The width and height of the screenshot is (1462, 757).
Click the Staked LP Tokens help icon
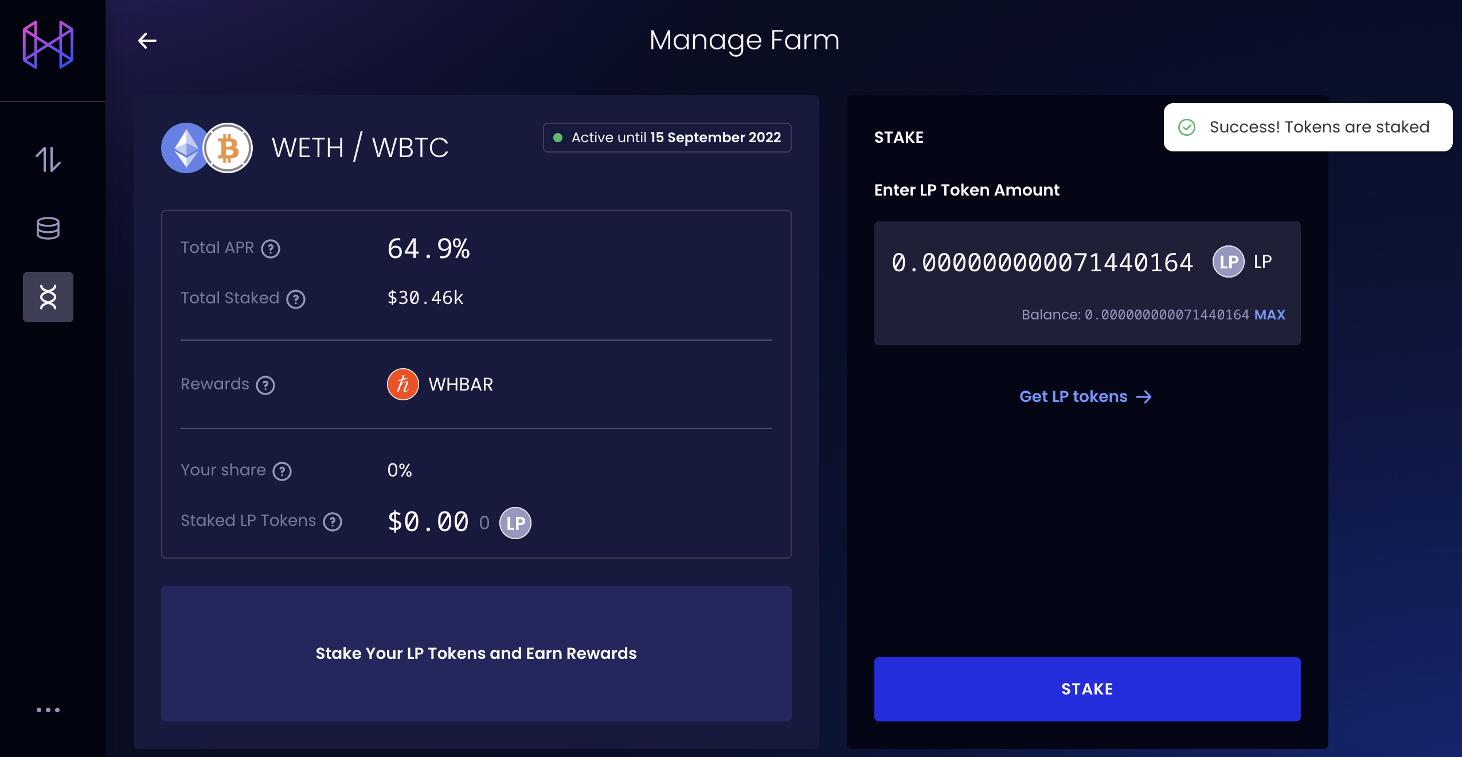(x=333, y=522)
